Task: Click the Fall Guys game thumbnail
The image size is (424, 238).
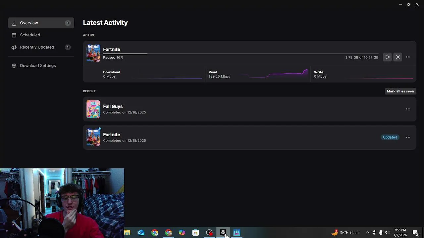Action: pos(93,109)
